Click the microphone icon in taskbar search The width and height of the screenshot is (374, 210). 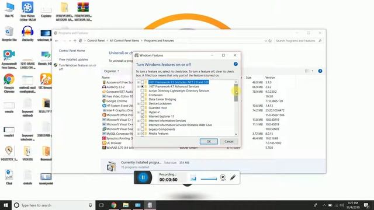coord(91,205)
